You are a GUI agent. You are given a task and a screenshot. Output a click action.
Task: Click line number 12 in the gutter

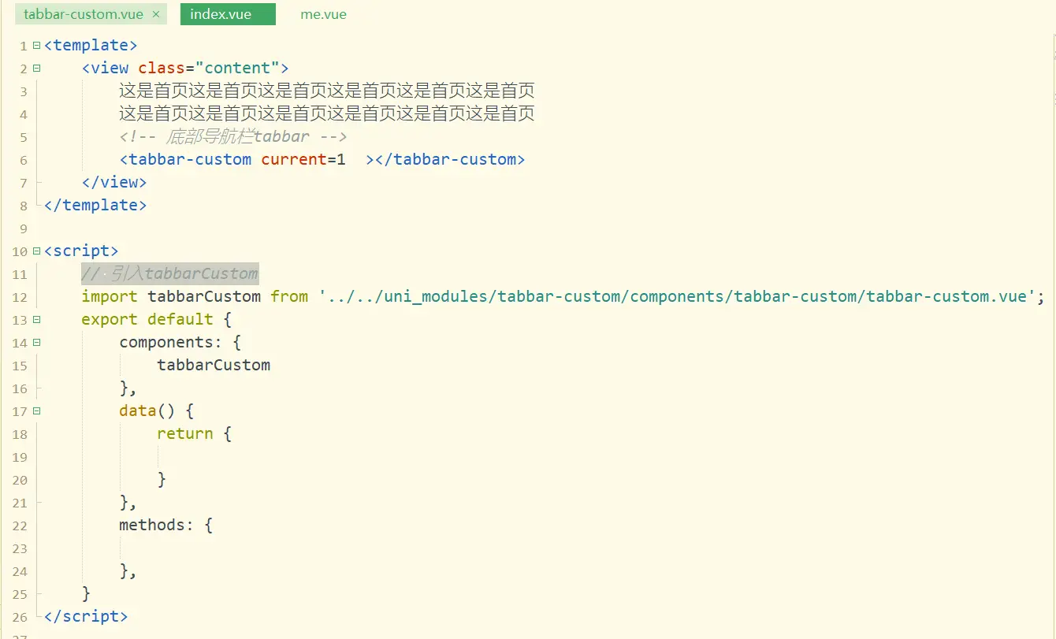click(20, 297)
